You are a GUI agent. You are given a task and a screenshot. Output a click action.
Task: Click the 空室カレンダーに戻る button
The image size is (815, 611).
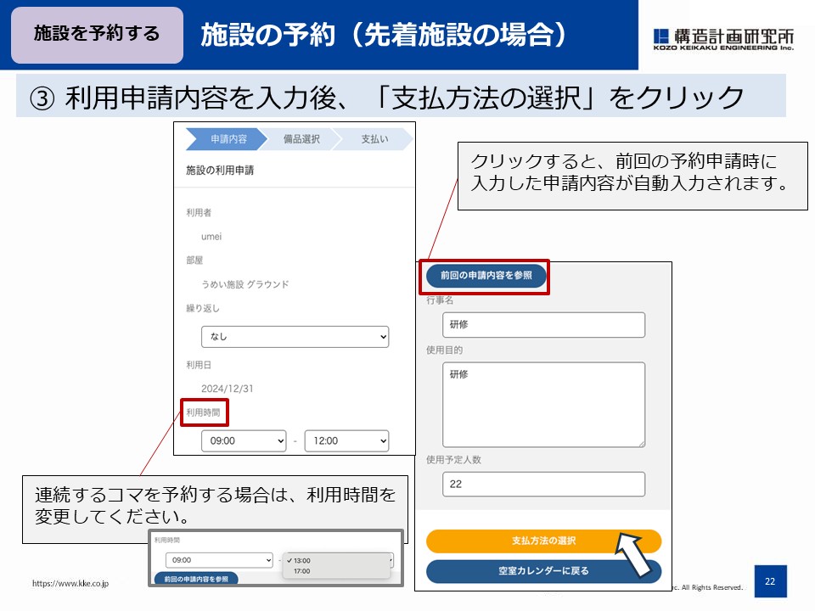[x=543, y=571]
